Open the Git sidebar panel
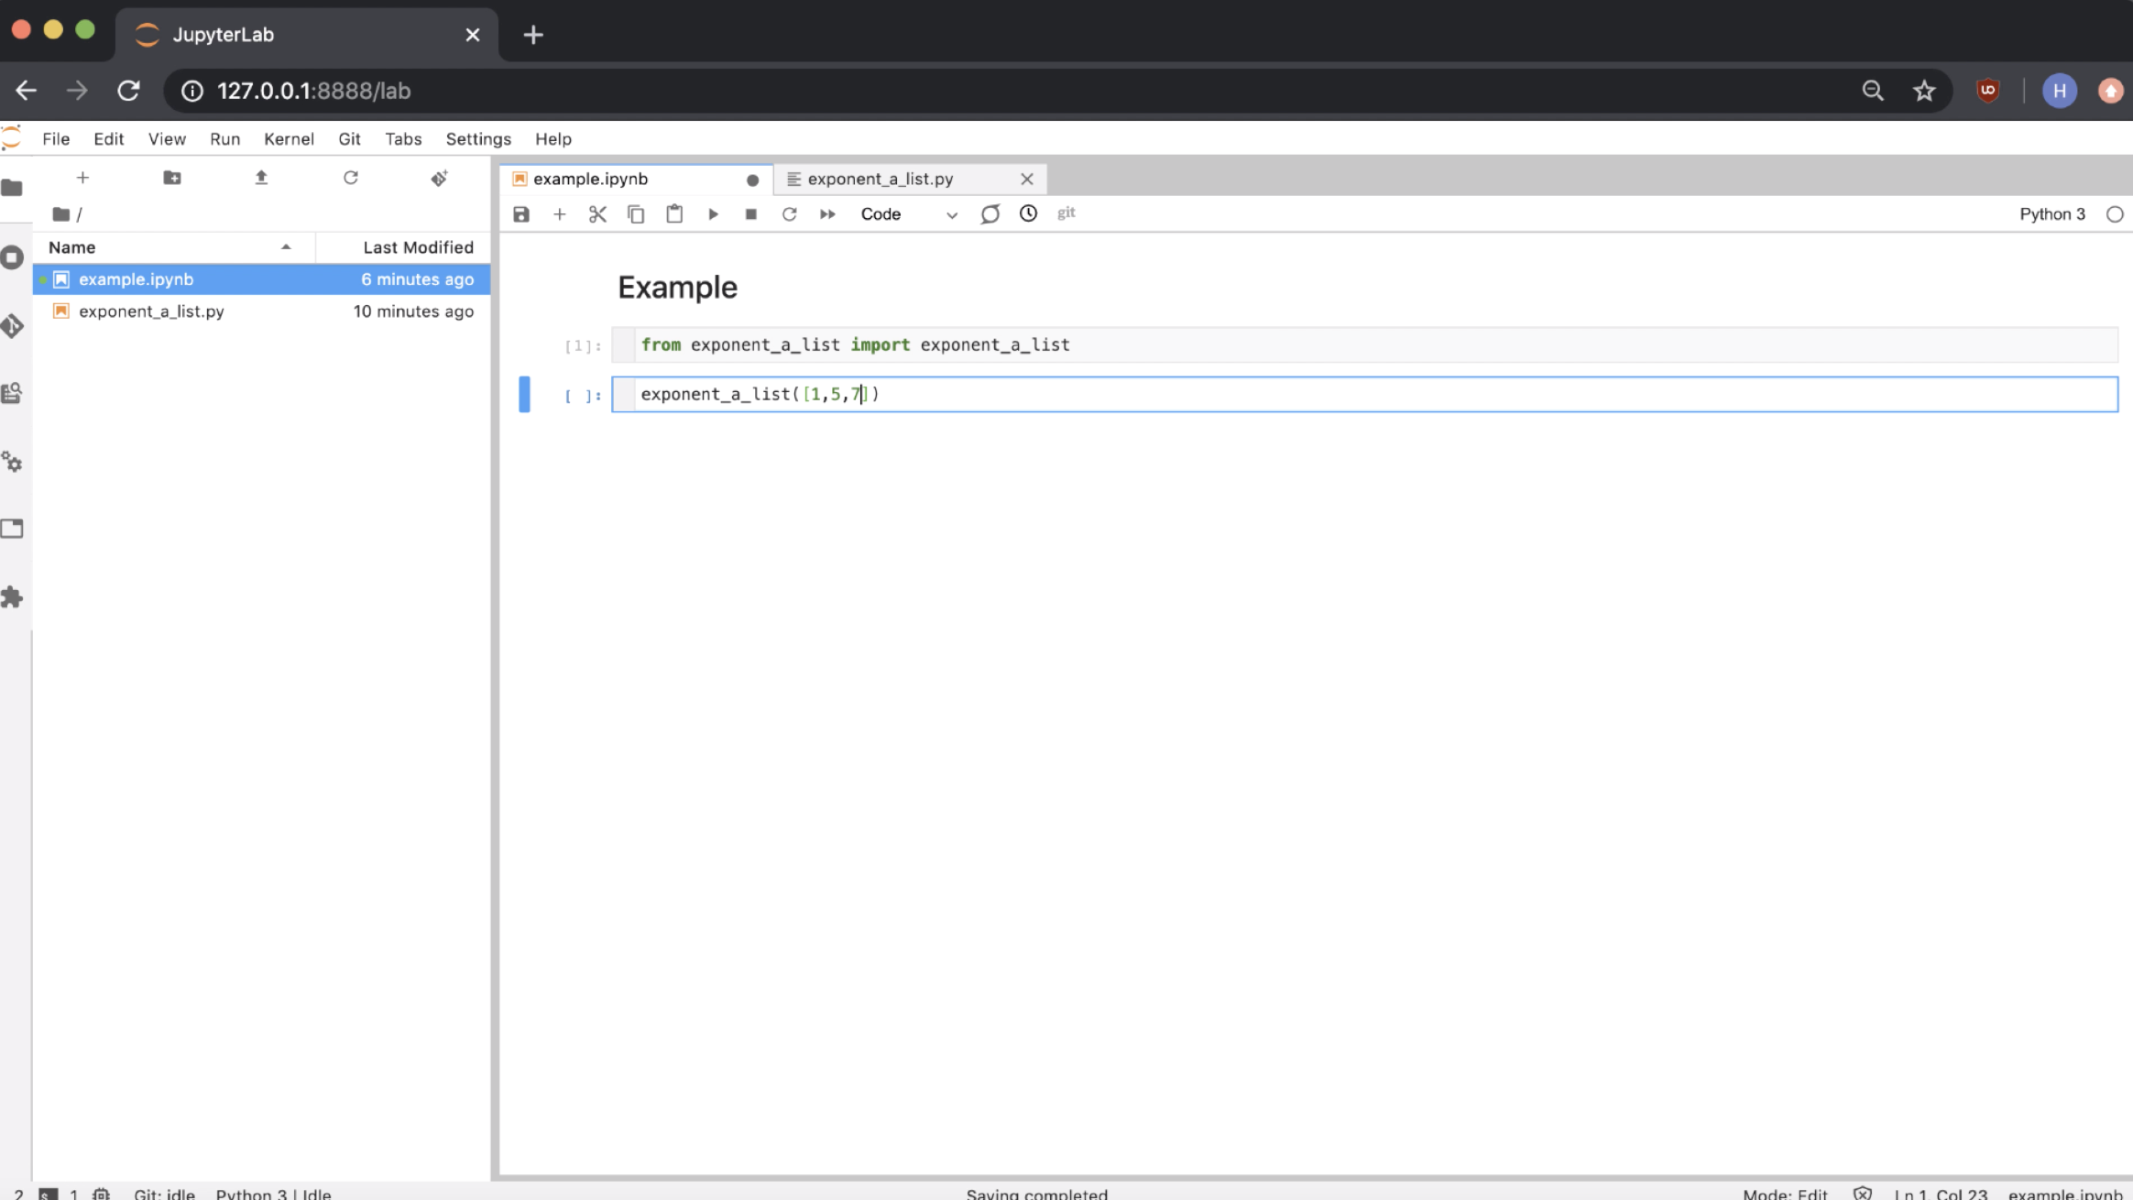This screenshot has height=1200, width=2133. pos(13,326)
